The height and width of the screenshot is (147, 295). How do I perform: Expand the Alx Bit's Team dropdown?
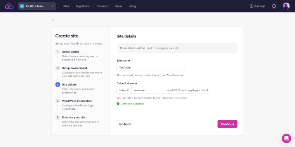pyautogui.click(x=37, y=6)
